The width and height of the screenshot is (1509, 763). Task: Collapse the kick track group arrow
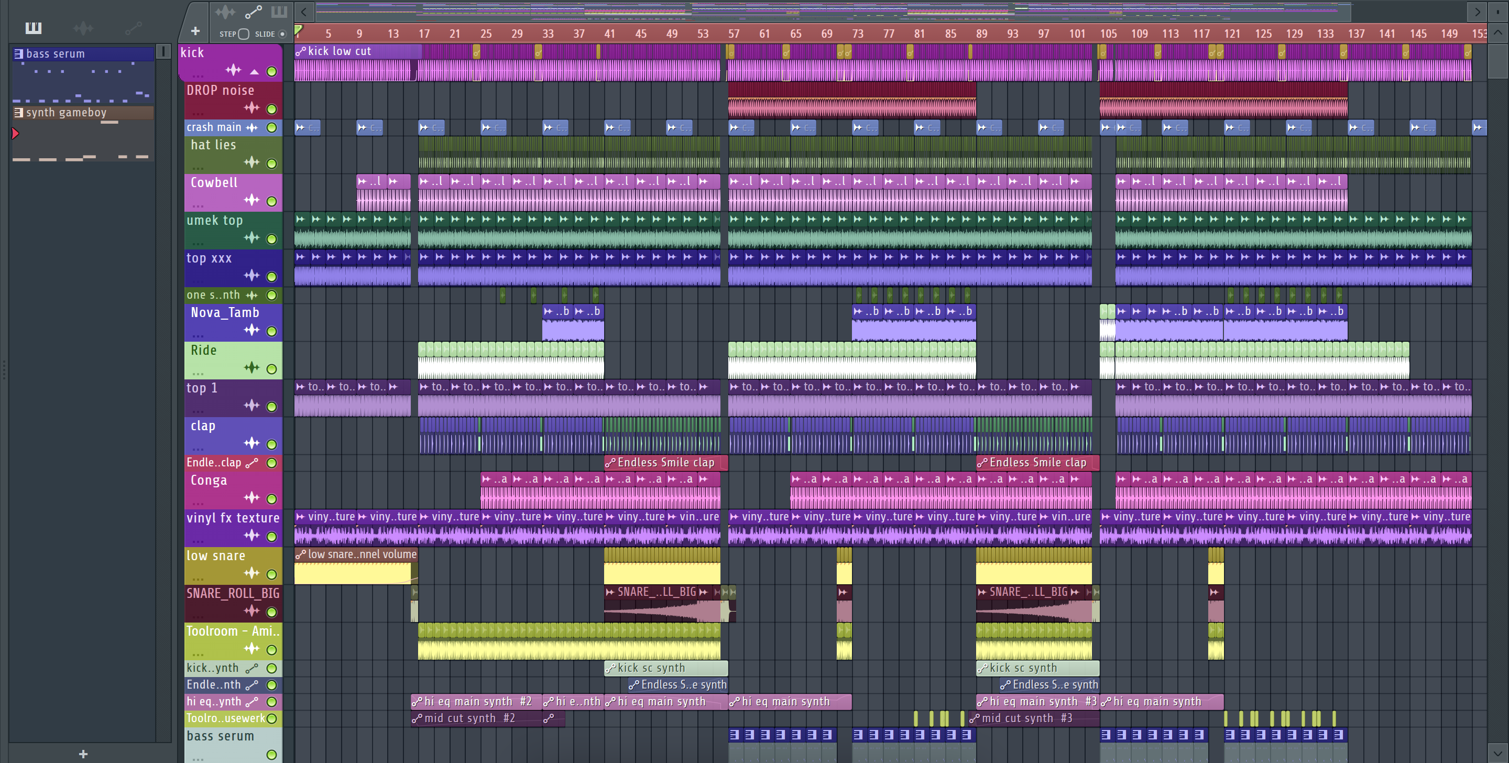click(254, 72)
